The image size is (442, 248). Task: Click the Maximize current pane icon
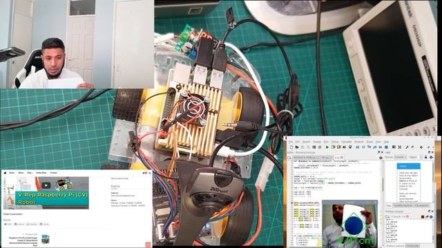(394, 147)
